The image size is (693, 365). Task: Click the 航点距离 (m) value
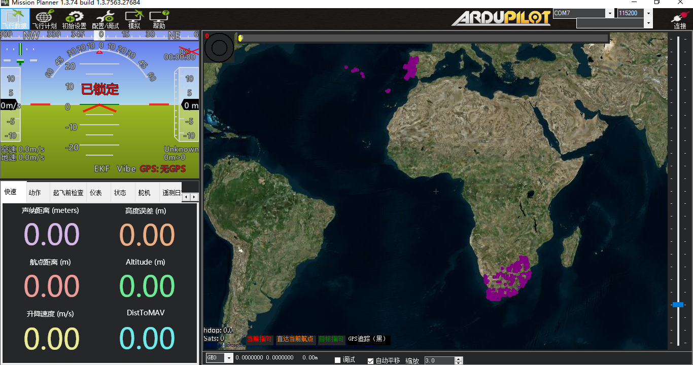(51, 286)
